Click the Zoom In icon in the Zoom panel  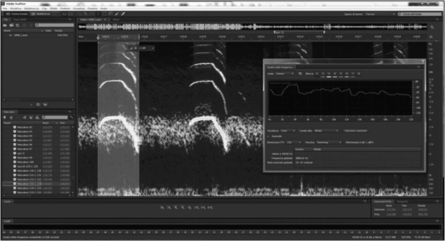pyautogui.click(x=162, y=207)
